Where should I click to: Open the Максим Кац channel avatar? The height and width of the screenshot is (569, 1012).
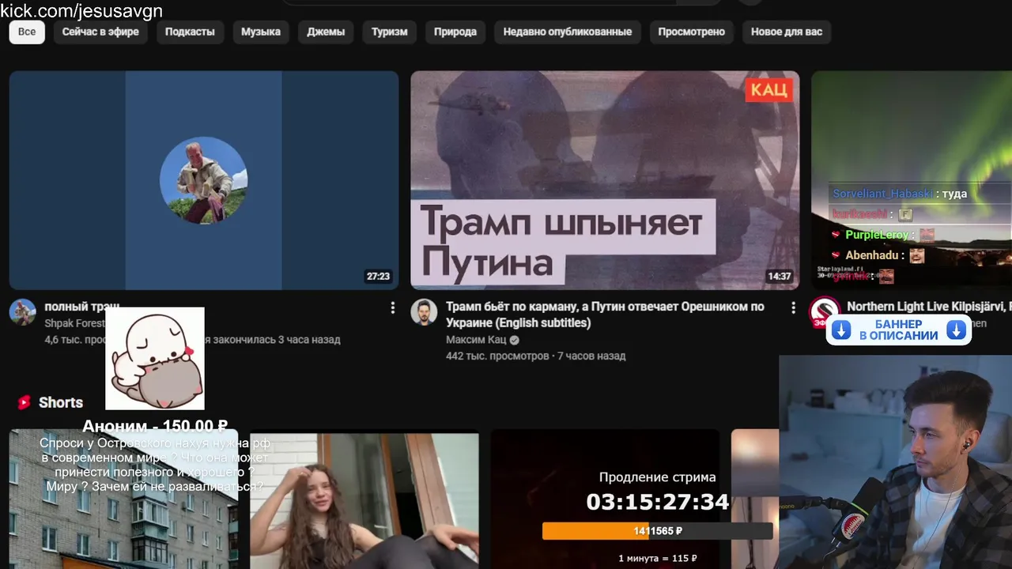pos(424,312)
